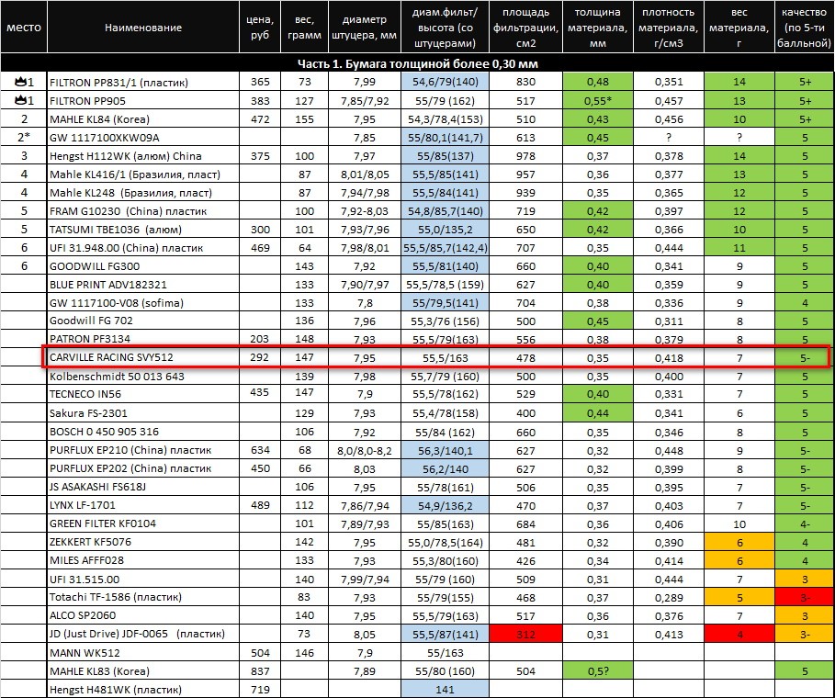Select cell 'ZEKKERT KF5076'
Image resolution: width=835 pixels, height=698 pixels.
click(143, 542)
